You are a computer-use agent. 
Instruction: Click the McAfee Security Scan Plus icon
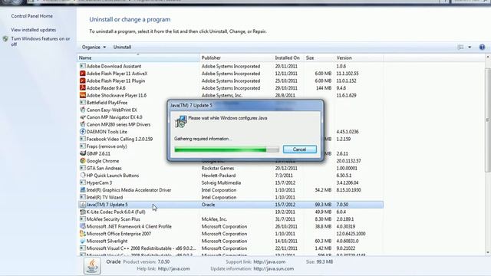click(x=82, y=219)
